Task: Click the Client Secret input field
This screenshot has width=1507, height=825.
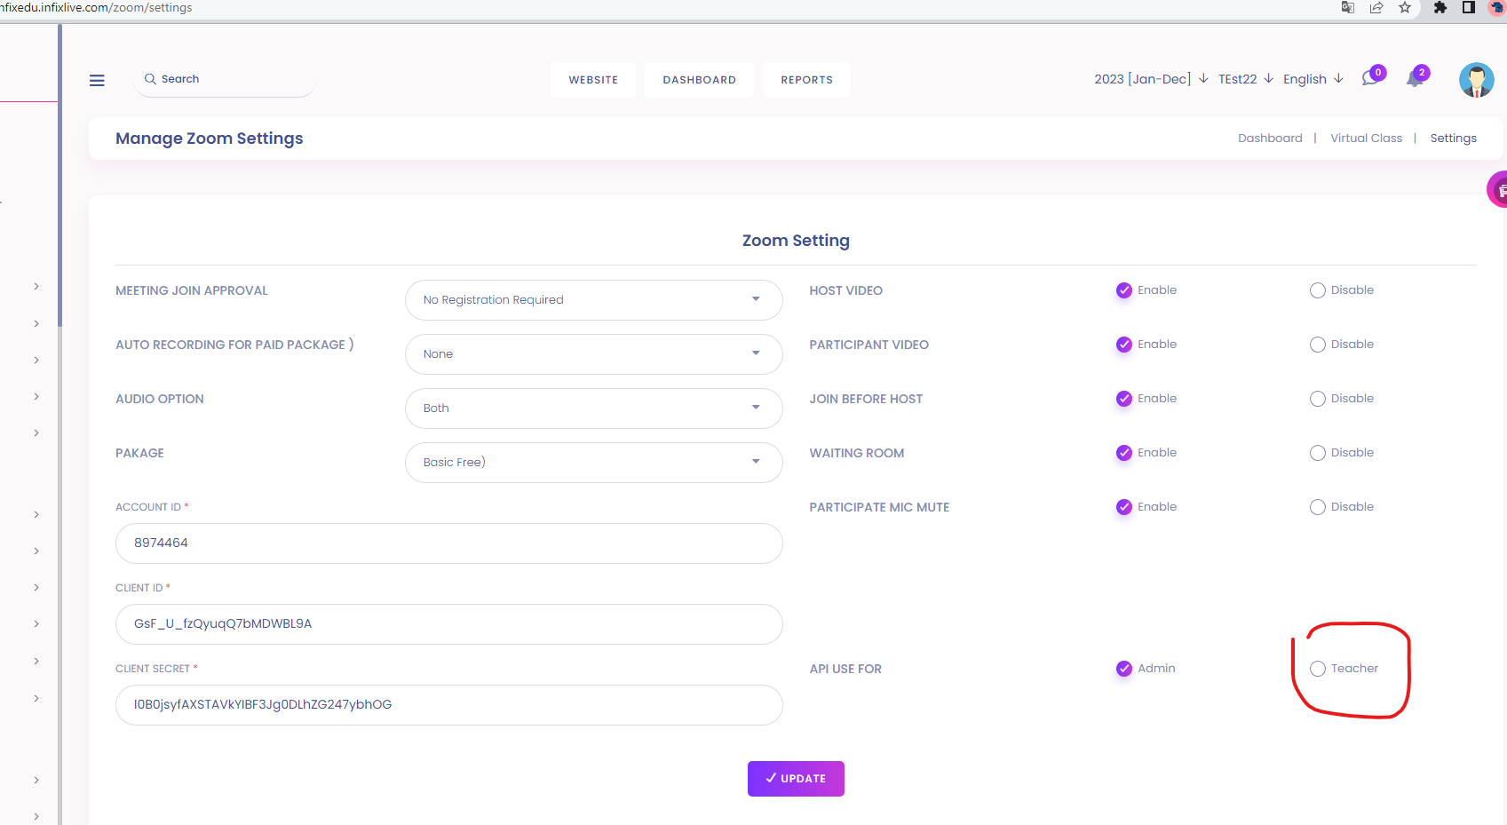Action: pos(448,705)
